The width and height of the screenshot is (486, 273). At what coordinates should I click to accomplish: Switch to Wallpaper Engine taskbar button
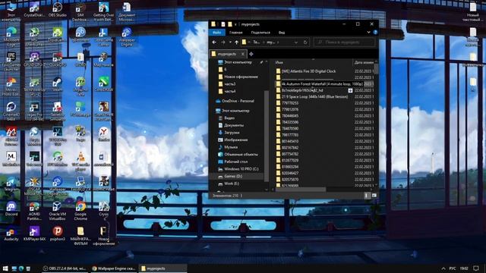point(114,268)
